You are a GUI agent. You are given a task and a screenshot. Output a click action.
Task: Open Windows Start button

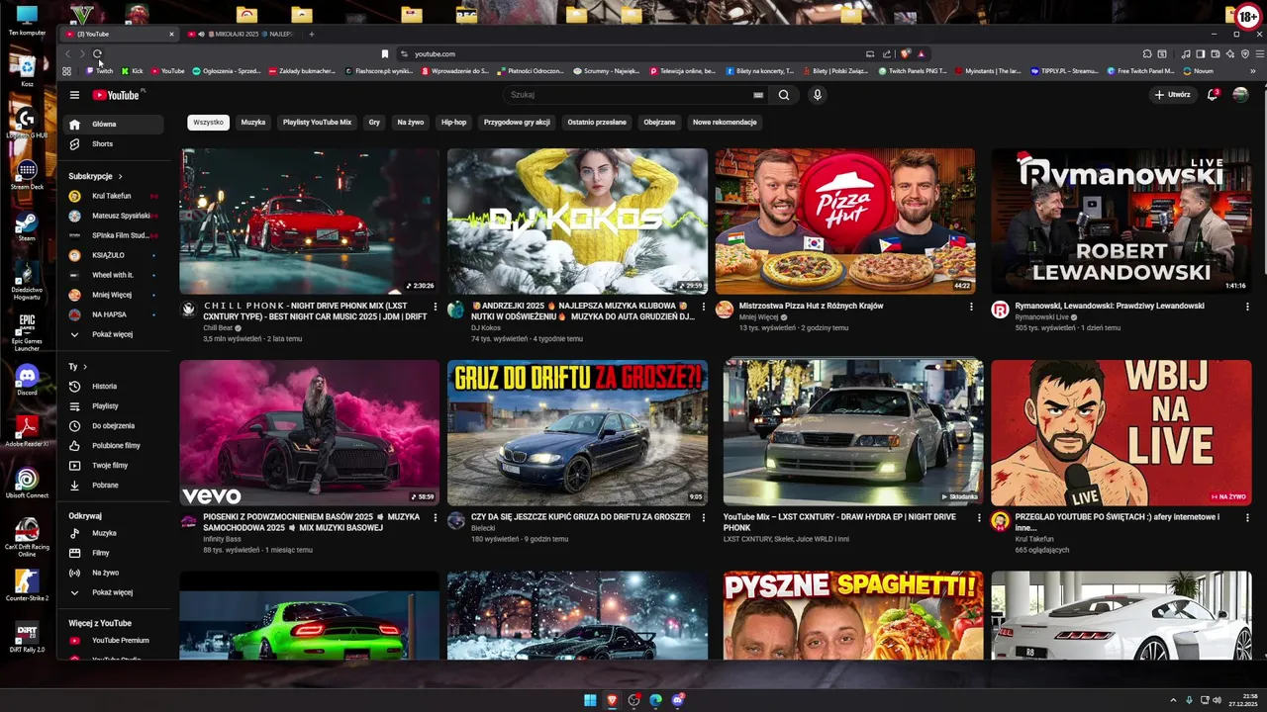click(x=590, y=700)
